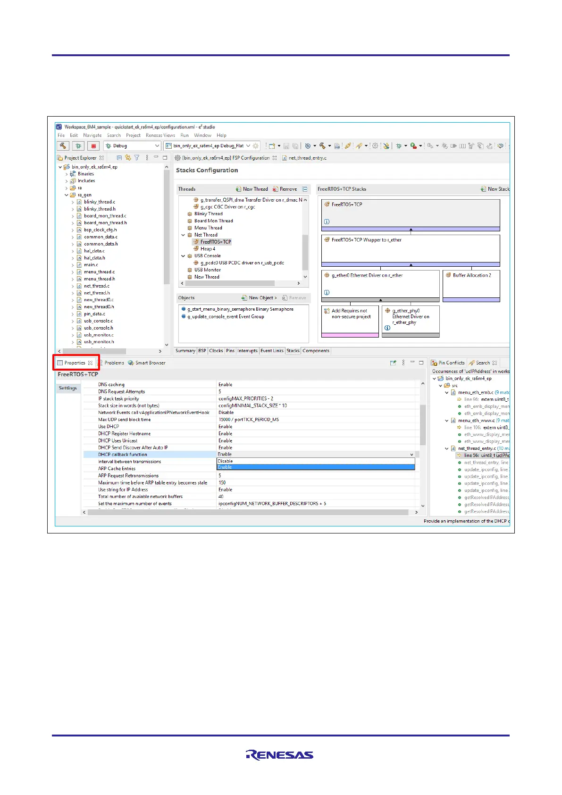Viewport: 562px width, 795px height.
Task: Click the save icon in the main toolbar
Action: (x=286, y=146)
